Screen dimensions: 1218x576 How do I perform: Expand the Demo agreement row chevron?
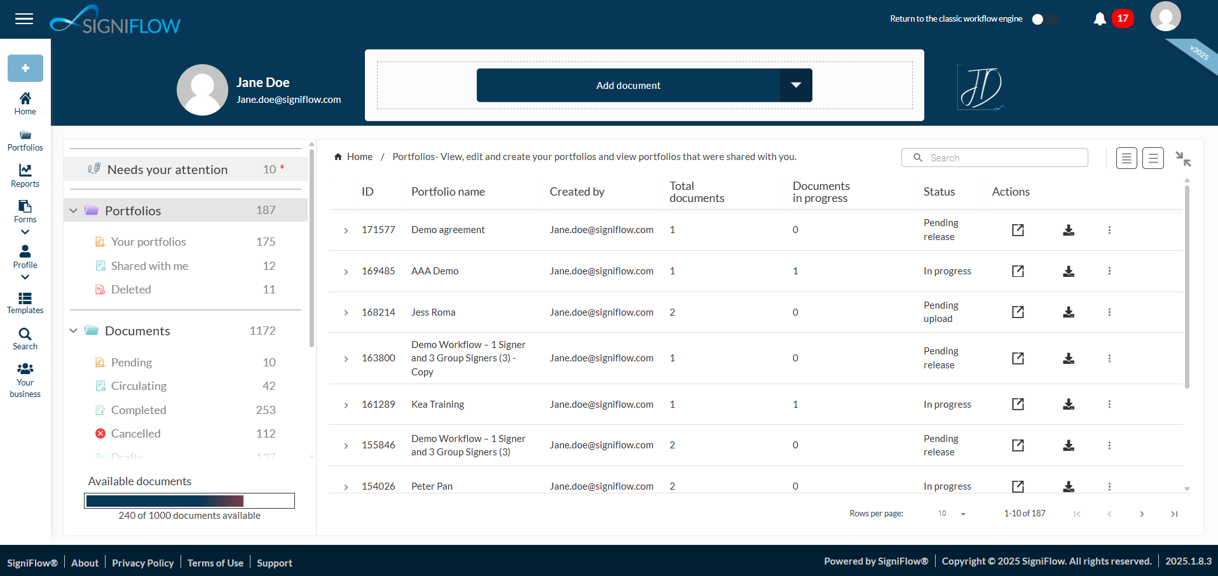346,230
